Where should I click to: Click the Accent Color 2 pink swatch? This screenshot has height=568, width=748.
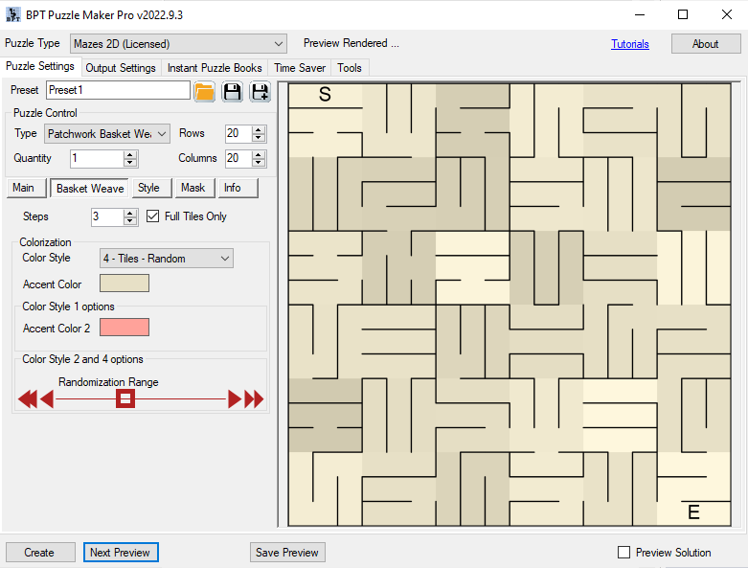(x=125, y=328)
